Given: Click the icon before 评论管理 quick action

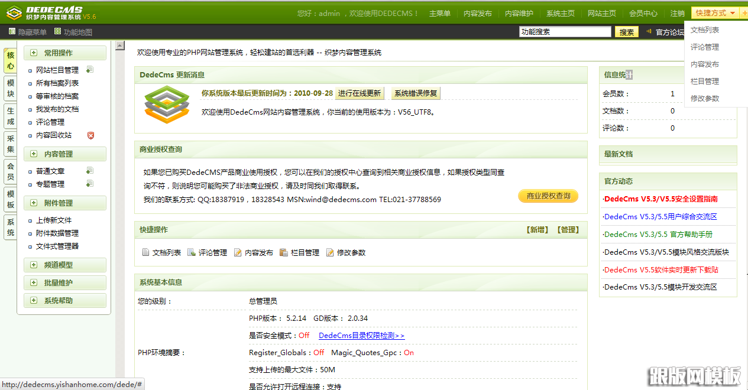Looking at the screenshot, I should (x=192, y=252).
